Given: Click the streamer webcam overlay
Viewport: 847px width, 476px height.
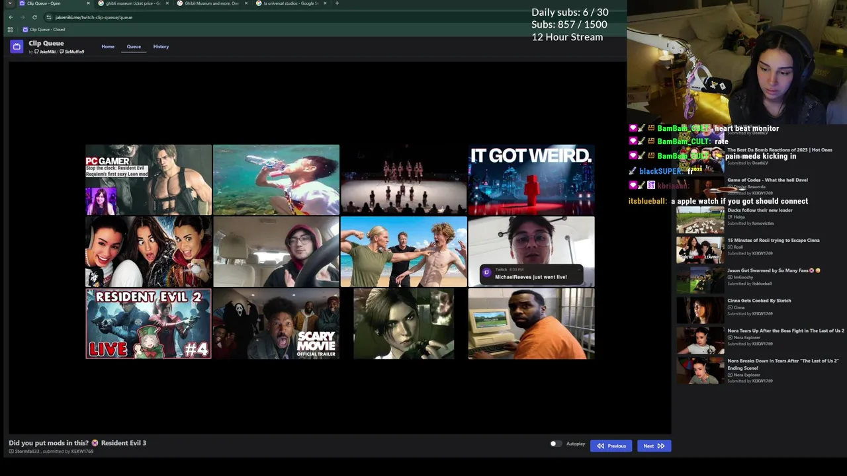Looking at the screenshot, I should tap(736, 62).
